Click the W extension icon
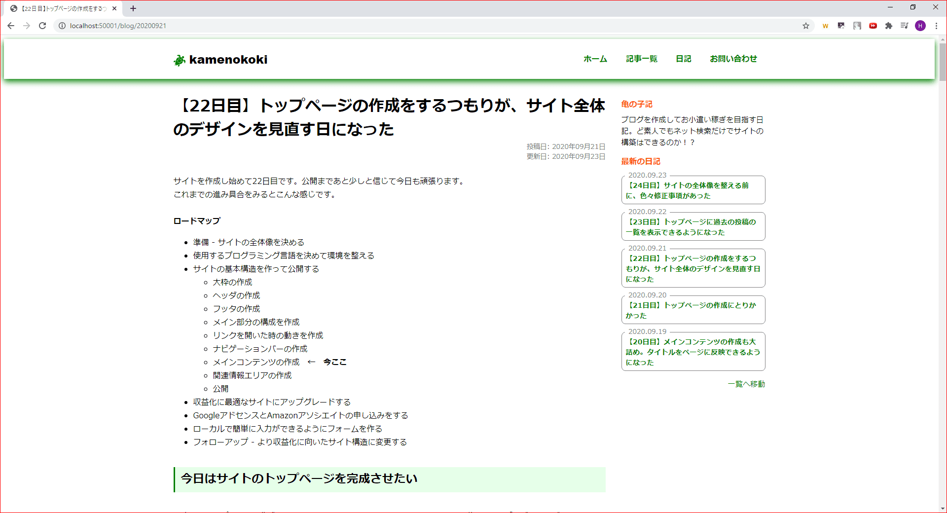 (825, 26)
